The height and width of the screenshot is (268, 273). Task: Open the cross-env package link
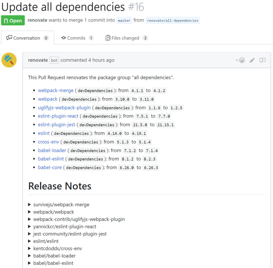point(49,142)
